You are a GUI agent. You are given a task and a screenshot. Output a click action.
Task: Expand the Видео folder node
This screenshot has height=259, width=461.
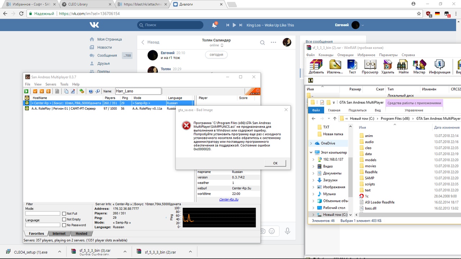(x=313, y=167)
